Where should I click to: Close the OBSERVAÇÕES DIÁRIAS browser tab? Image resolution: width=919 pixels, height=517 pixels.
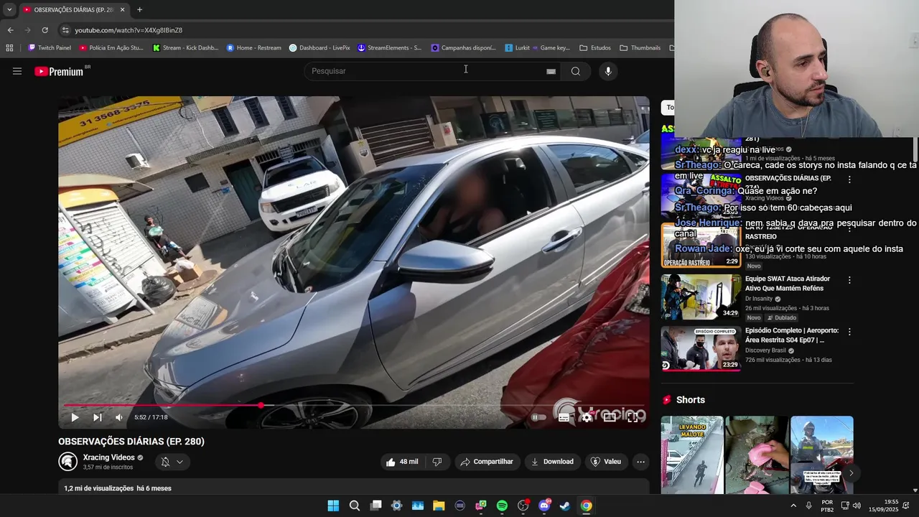tap(122, 9)
